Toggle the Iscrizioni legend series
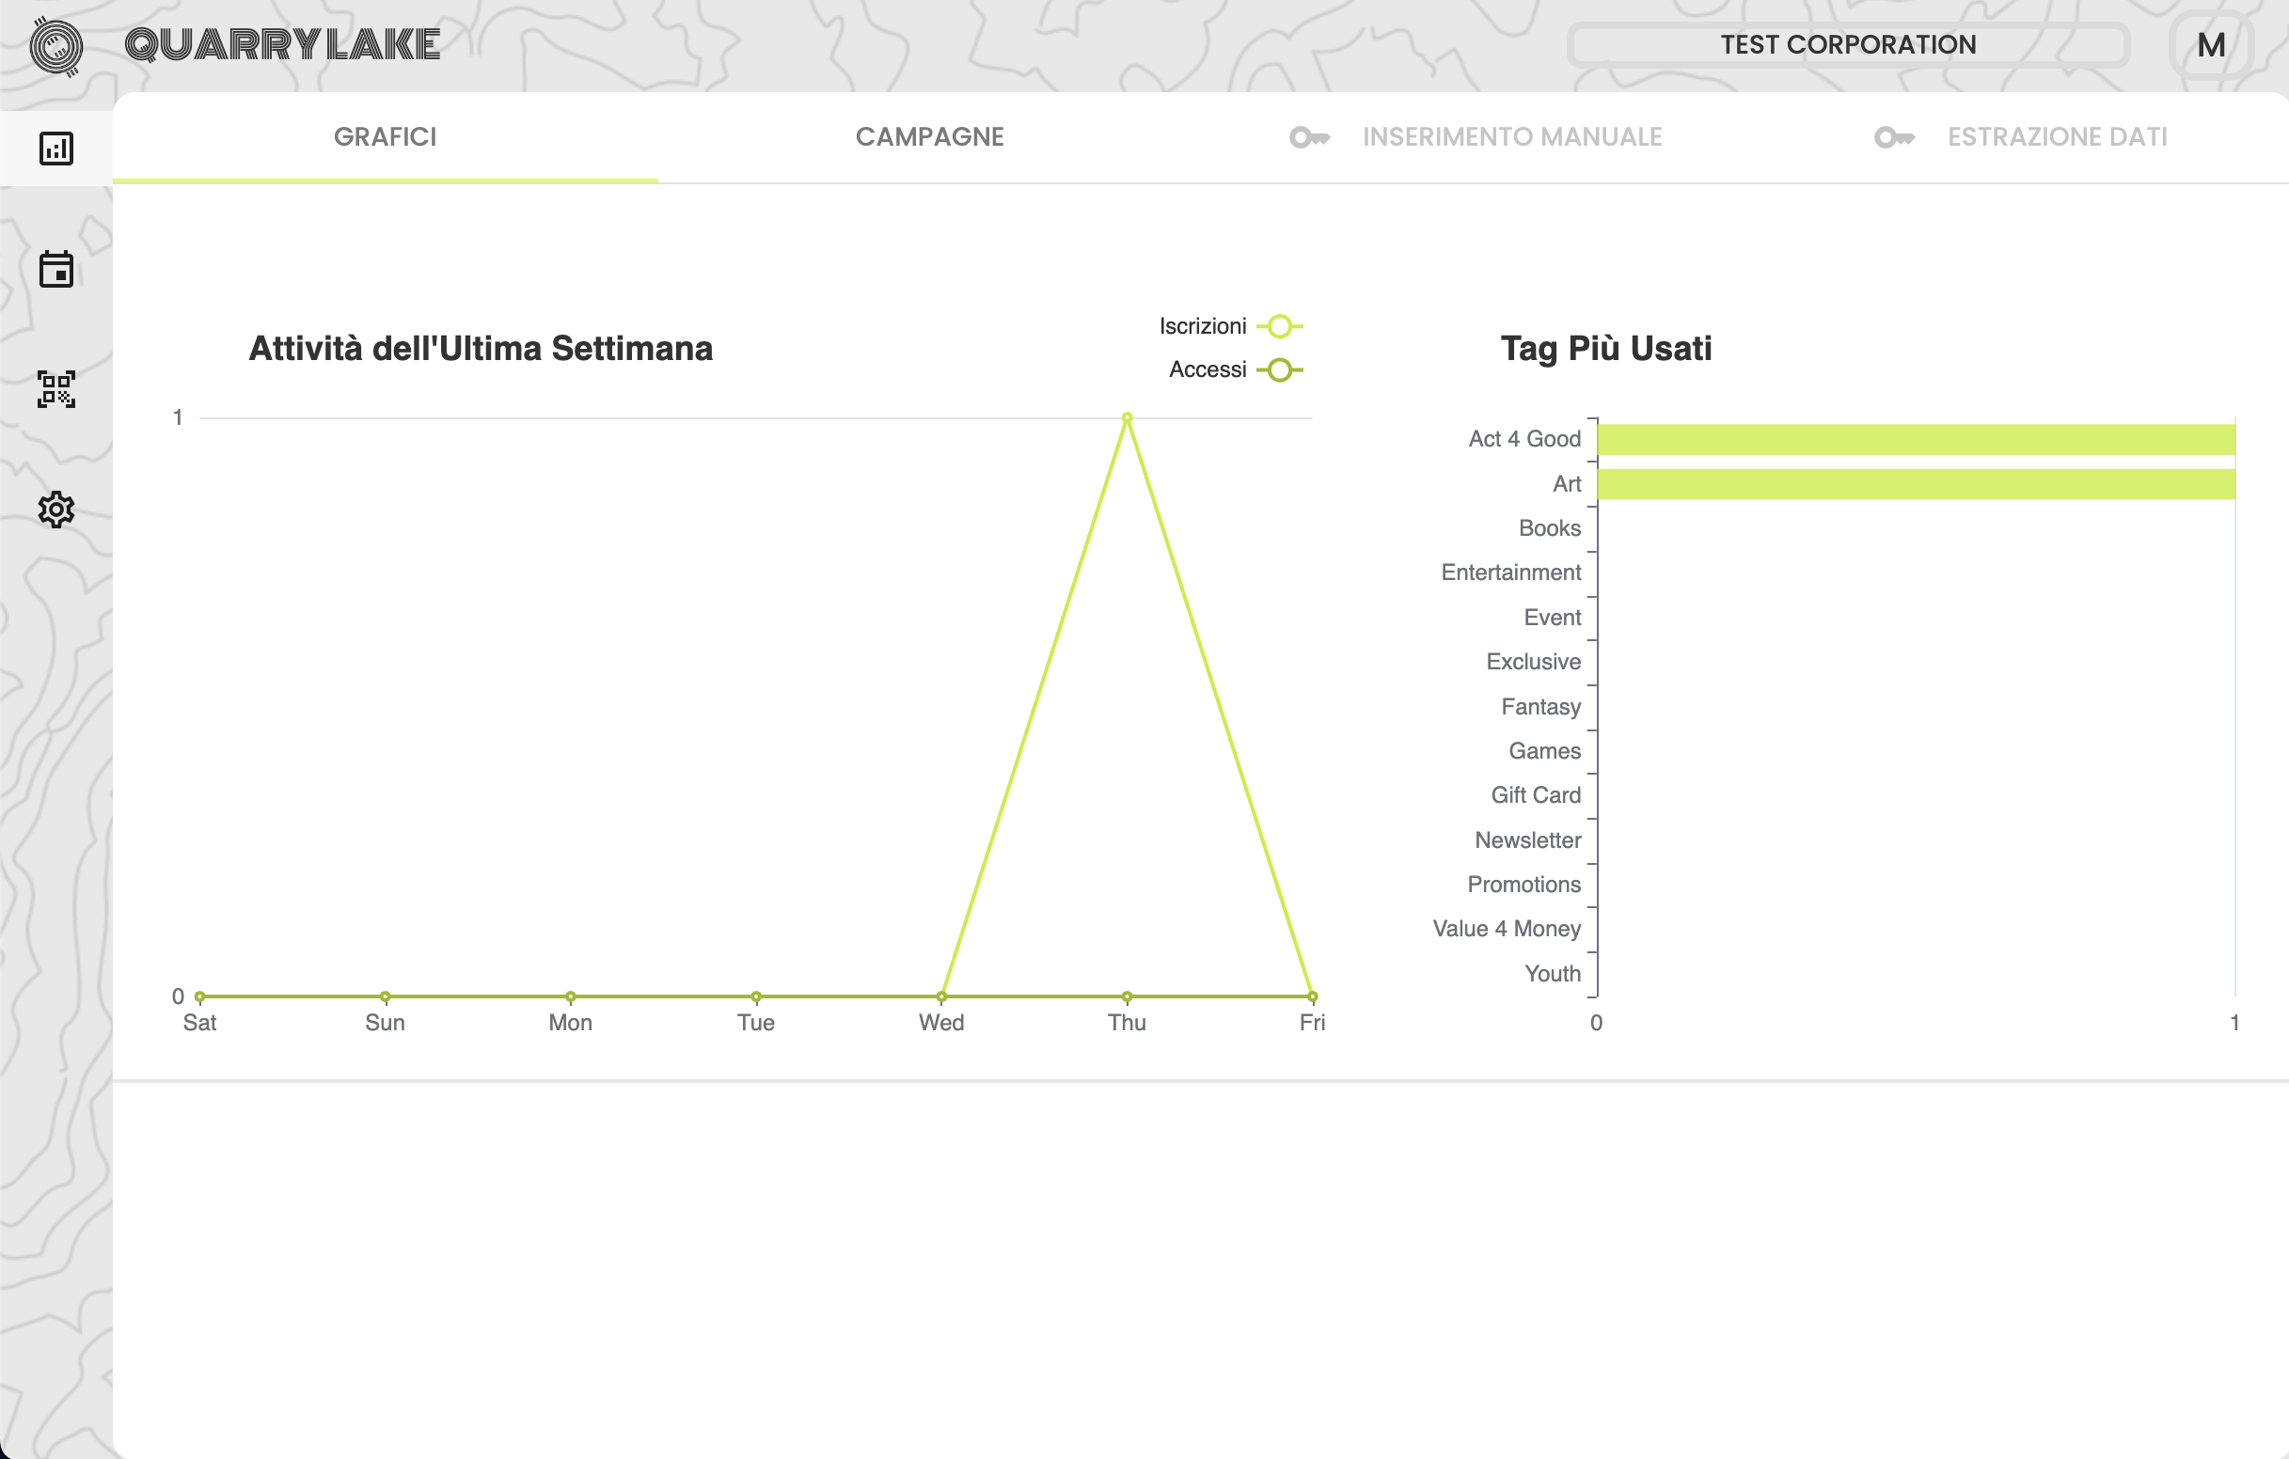The height and width of the screenshot is (1459, 2289). 1231,326
